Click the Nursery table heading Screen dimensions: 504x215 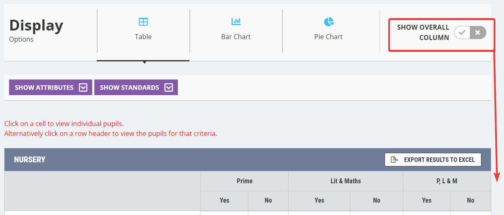pos(30,160)
